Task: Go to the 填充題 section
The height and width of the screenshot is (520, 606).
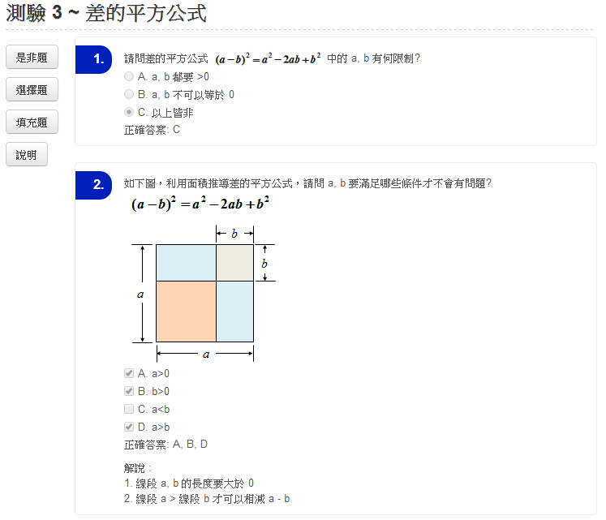Action: (x=32, y=122)
